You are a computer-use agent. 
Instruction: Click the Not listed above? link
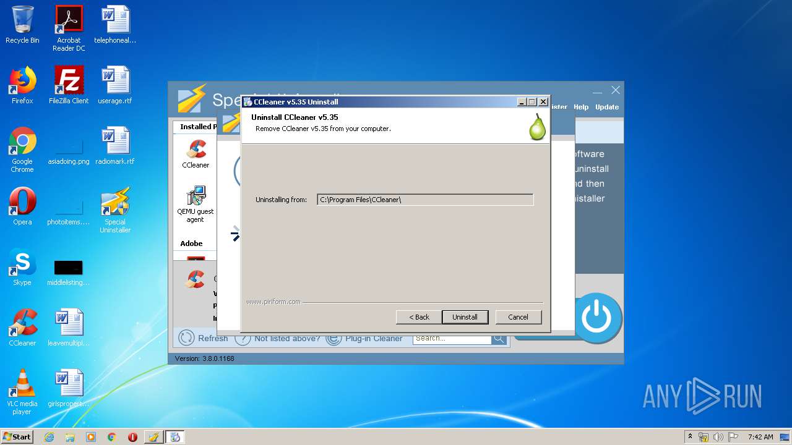coord(278,338)
